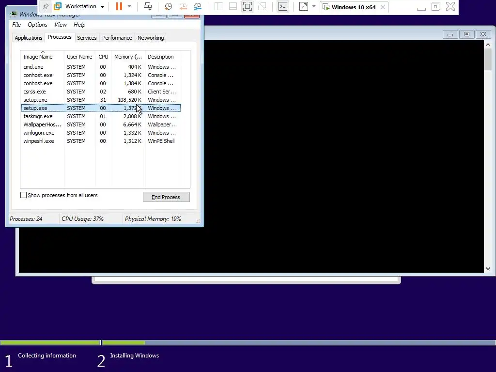Show or hide the library sidebar
Viewport: 496px width, 372px height.
(218, 6)
